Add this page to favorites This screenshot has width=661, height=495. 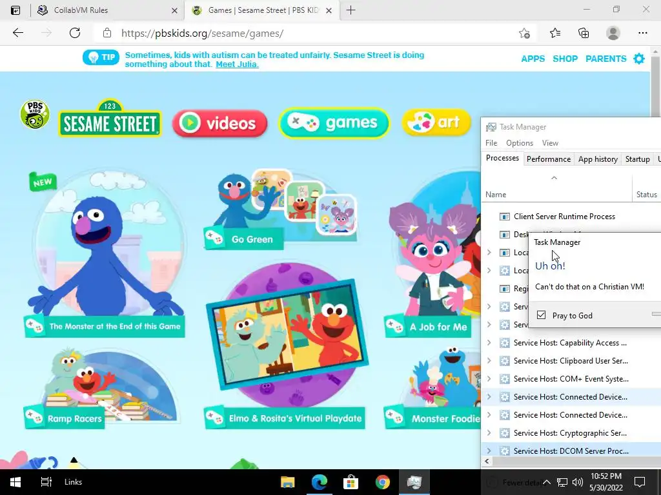(x=524, y=34)
